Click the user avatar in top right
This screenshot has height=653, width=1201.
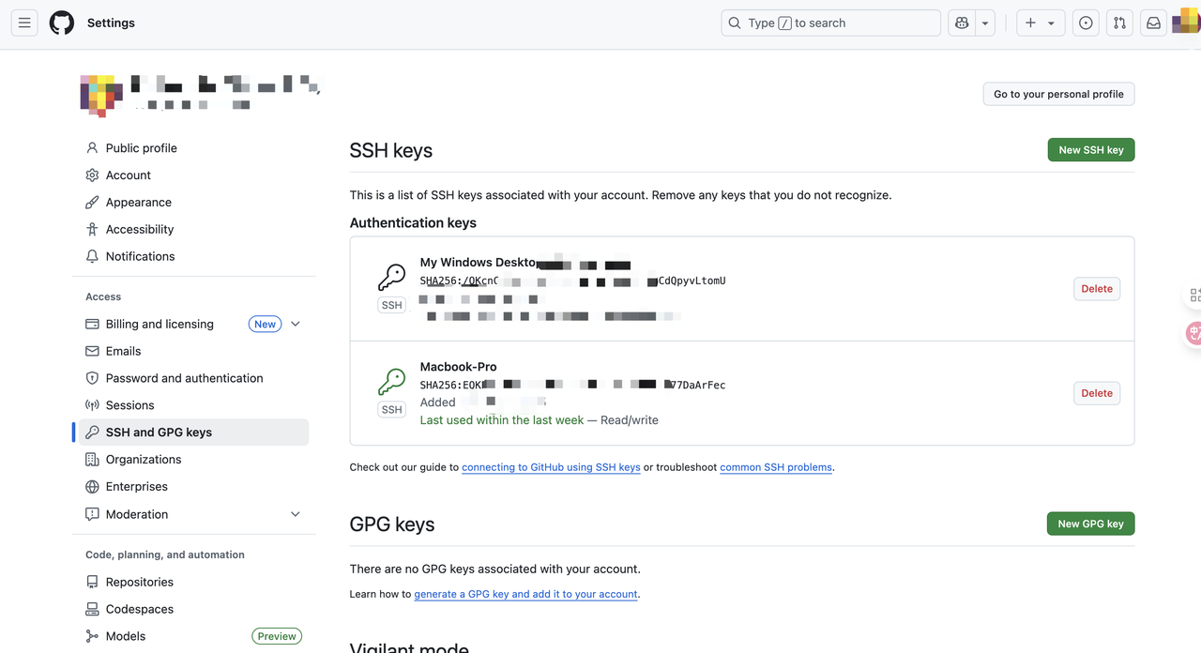[x=1185, y=21]
